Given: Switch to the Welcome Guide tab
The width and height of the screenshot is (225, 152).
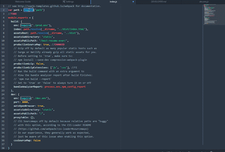Looking at the screenshot, I should point(22,2).
